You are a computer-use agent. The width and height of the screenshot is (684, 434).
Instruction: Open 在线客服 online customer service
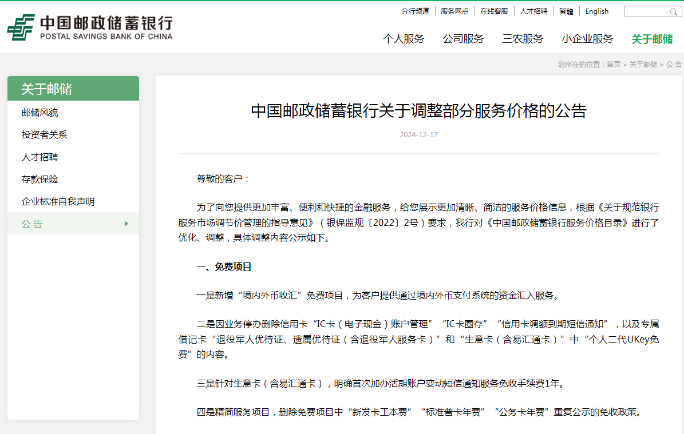coord(494,11)
